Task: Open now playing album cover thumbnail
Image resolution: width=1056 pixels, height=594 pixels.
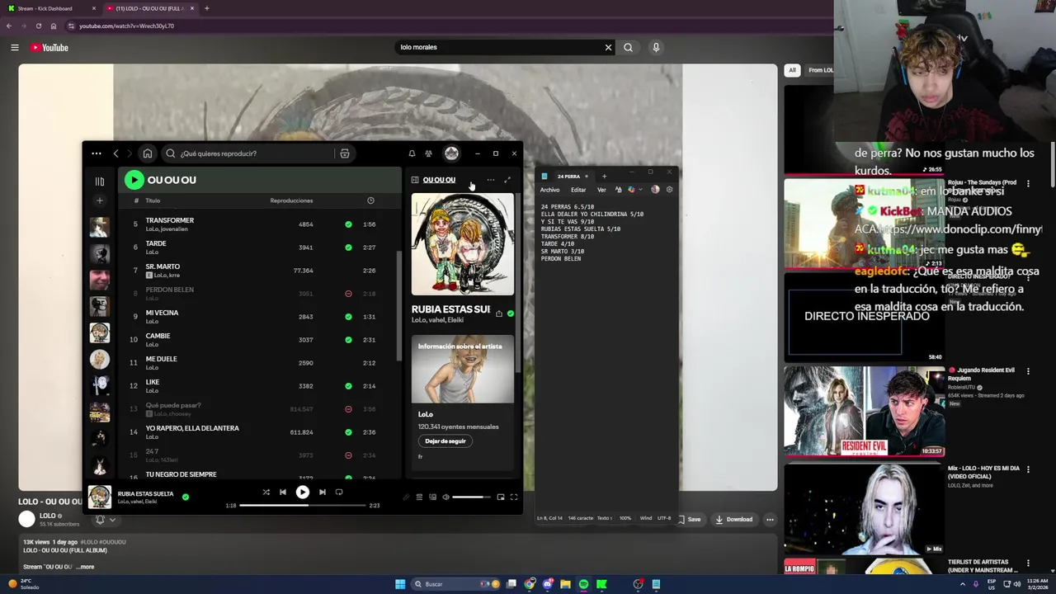Action: click(x=100, y=497)
